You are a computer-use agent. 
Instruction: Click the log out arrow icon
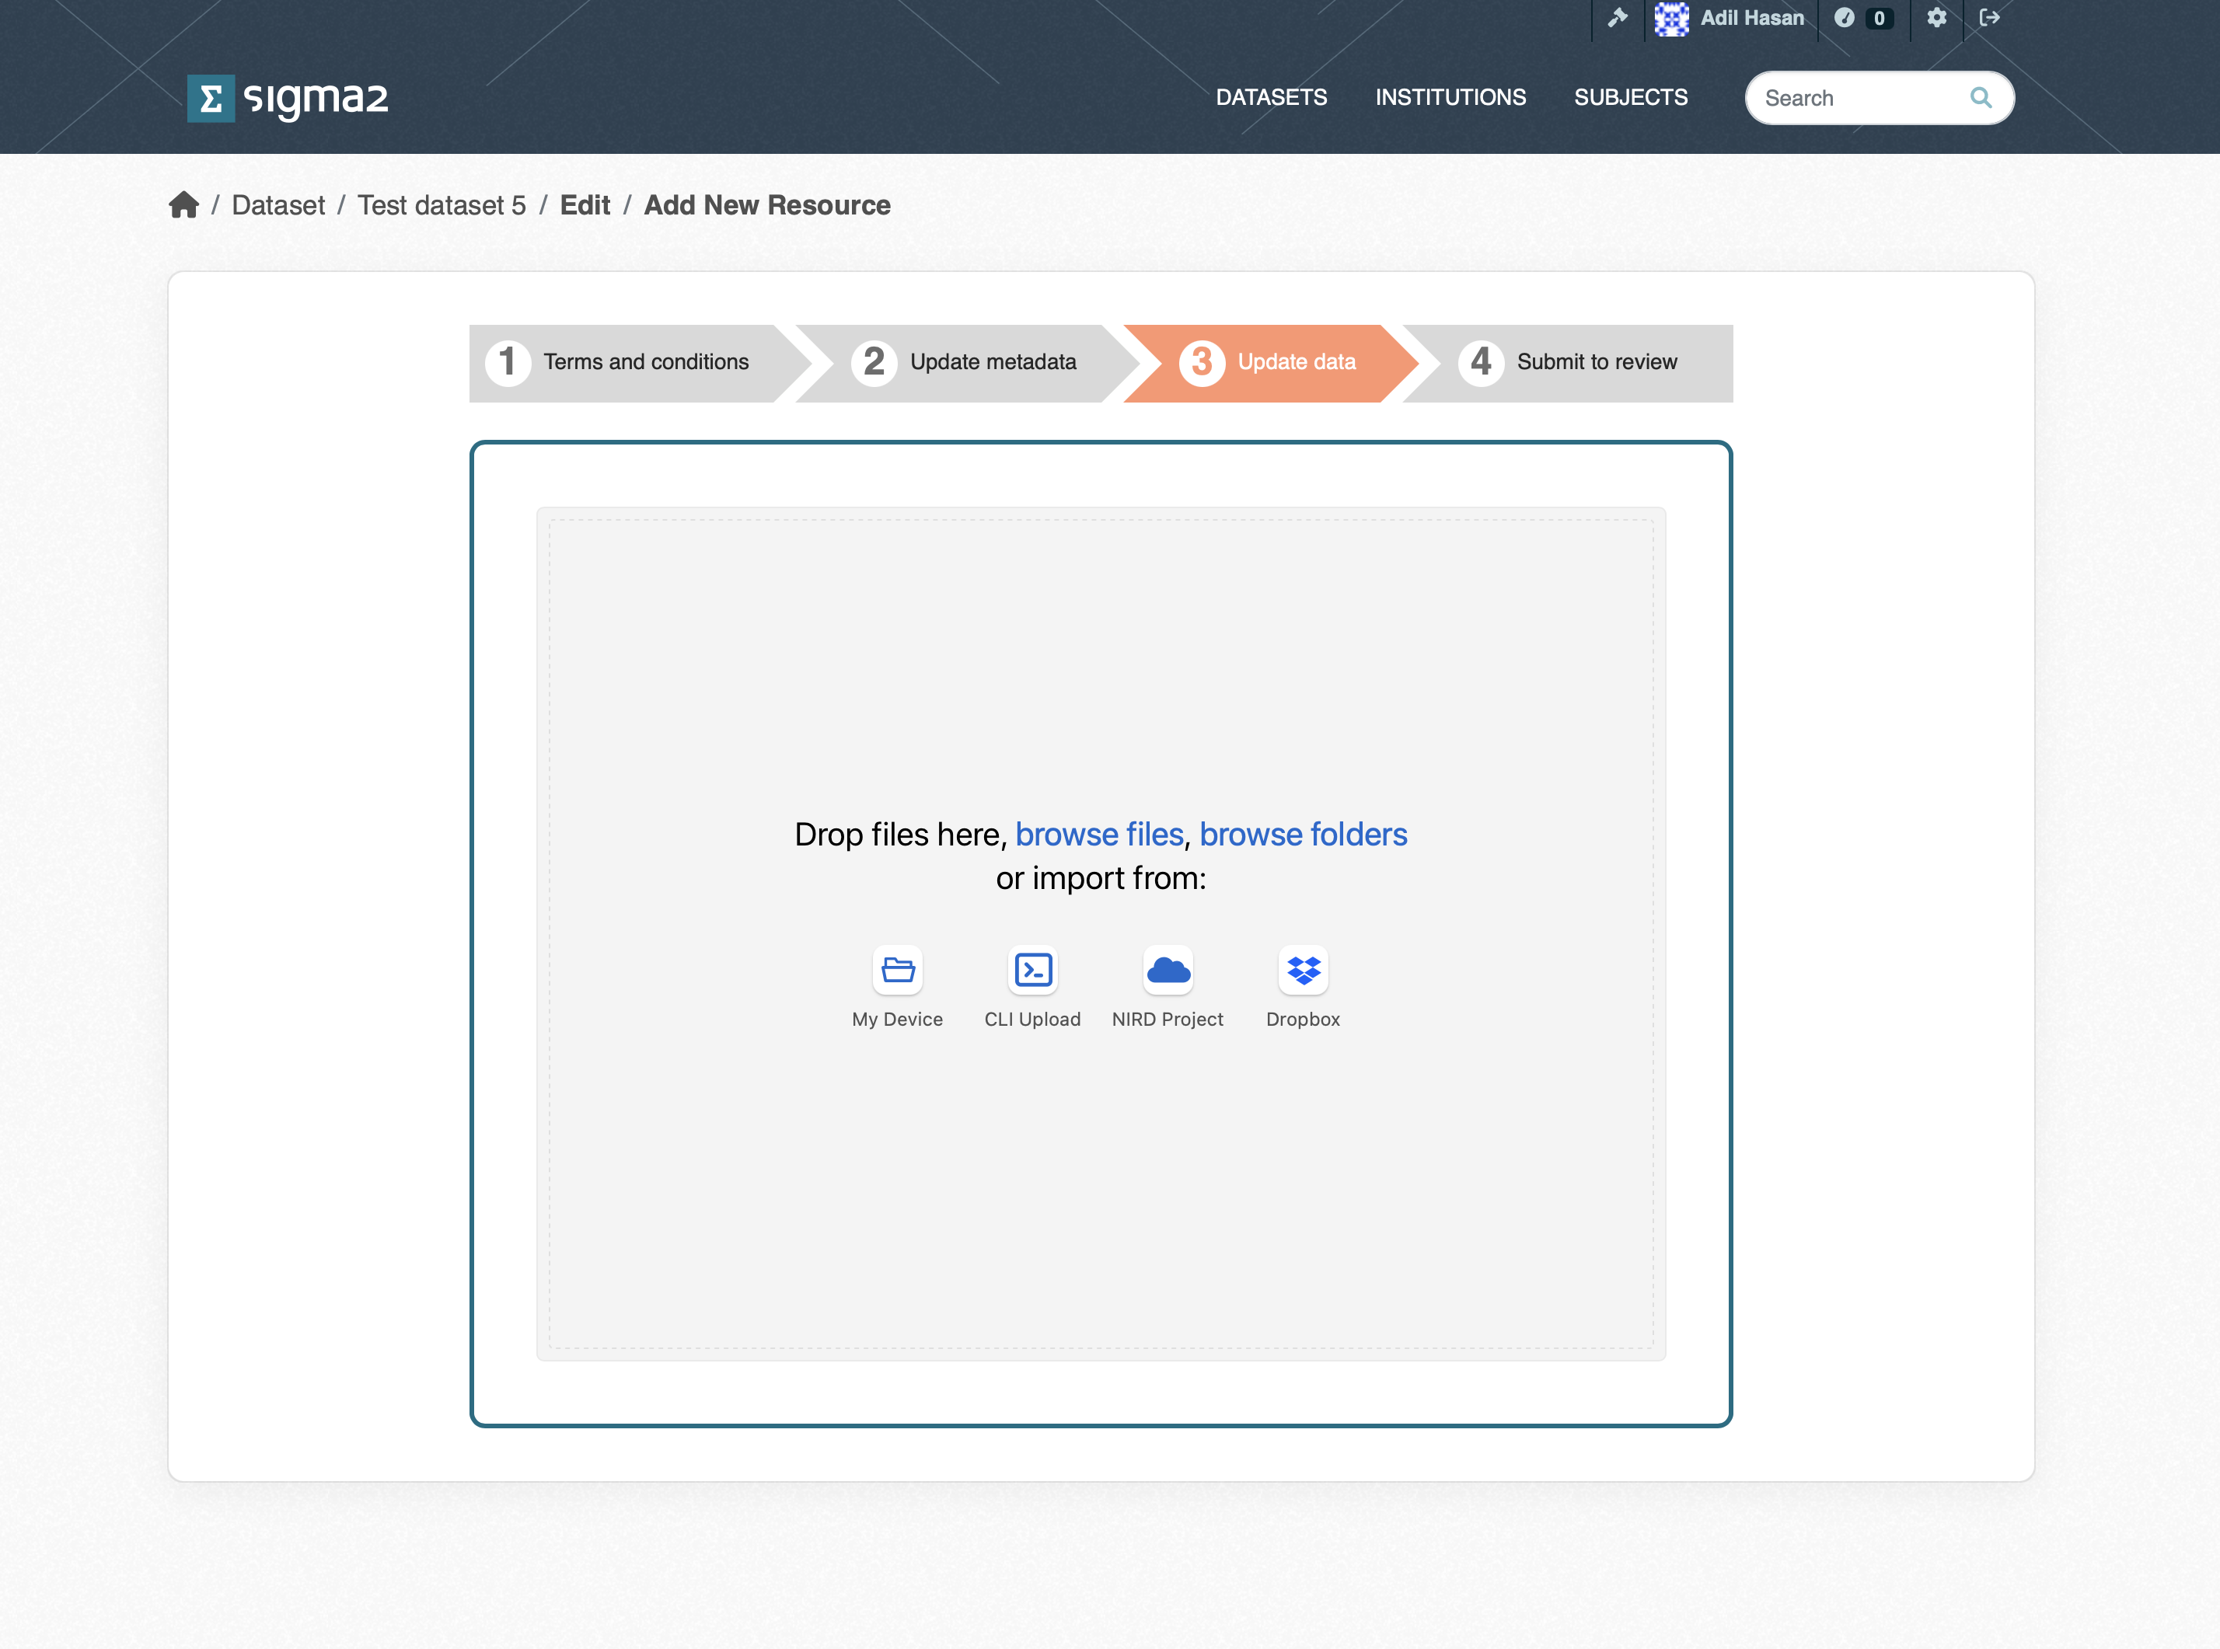(1989, 17)
